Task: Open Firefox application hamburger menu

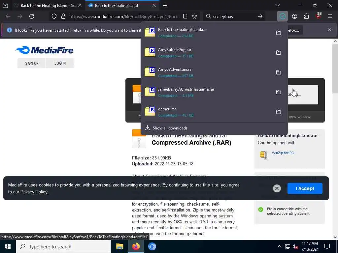Action: 330,16
